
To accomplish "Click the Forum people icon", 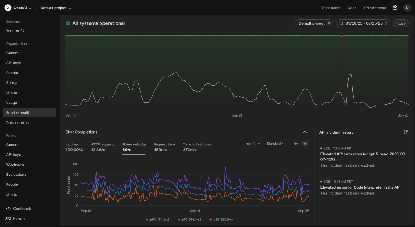I will click(8, 219).
